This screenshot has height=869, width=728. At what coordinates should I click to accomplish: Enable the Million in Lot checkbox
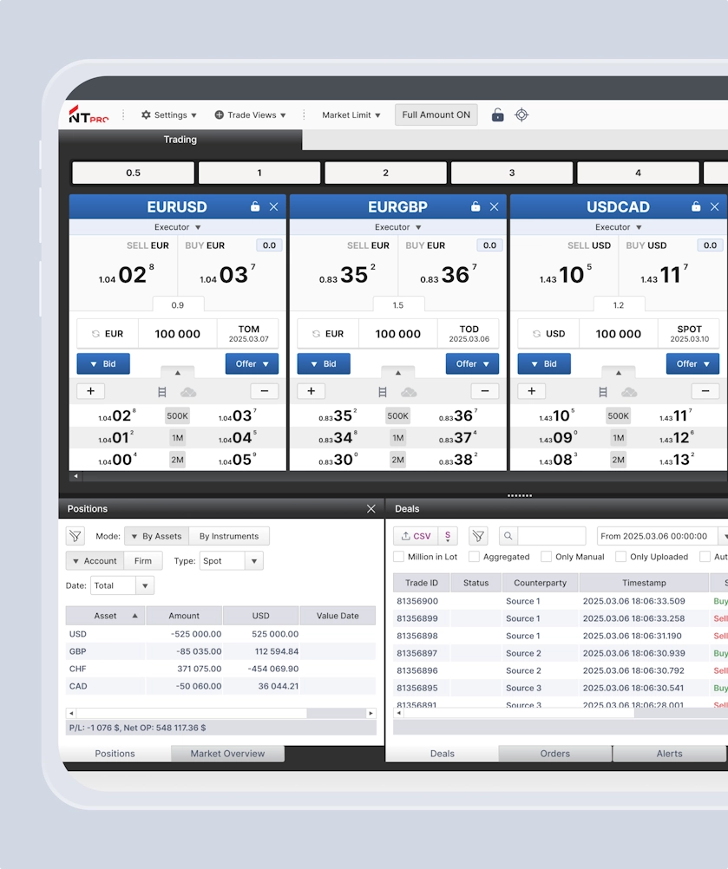point(399,557)
